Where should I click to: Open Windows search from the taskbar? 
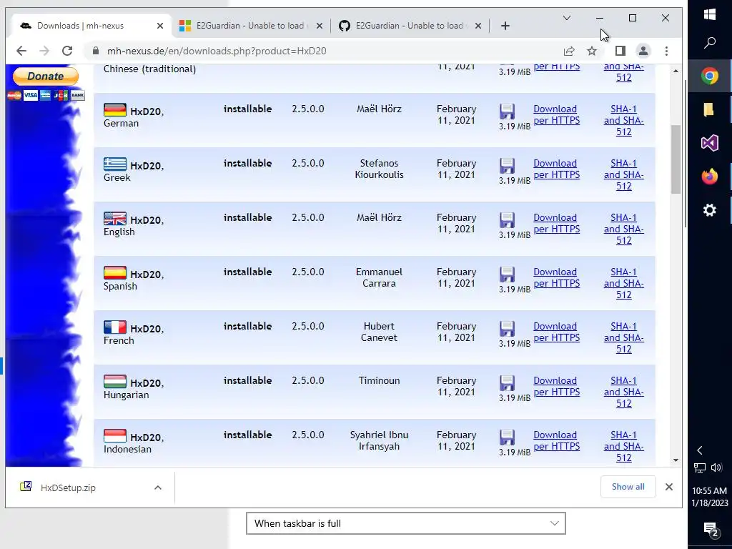pyautogui.click(x=710, y=43)
